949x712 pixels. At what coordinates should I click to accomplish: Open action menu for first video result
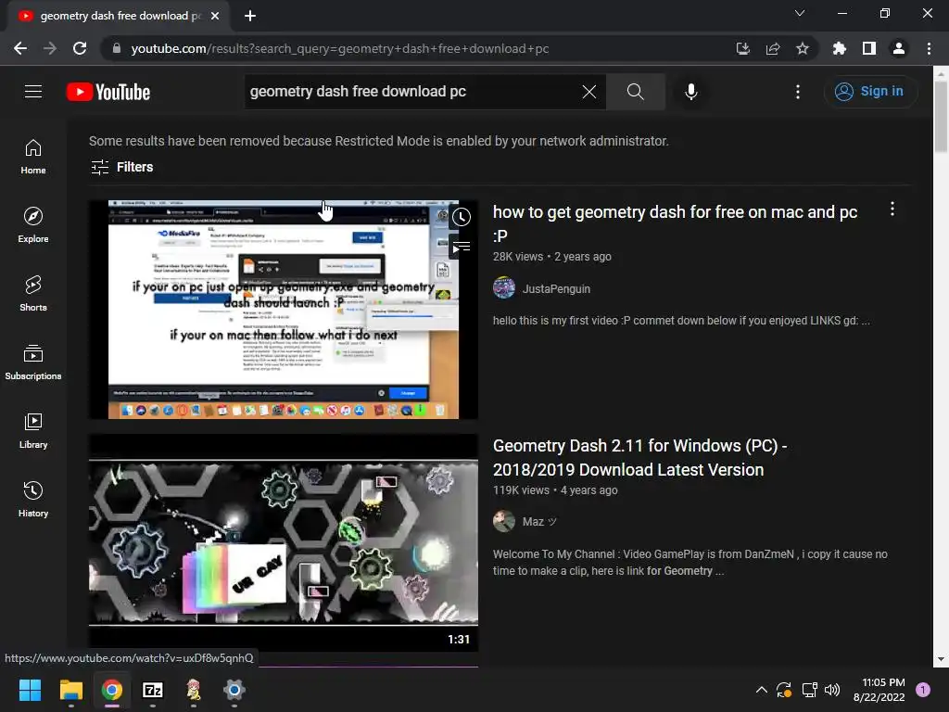coord(892,210)
